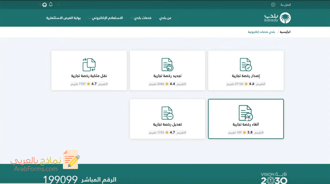The width and height of the screenshot is (330, 184).
Task: Open the تعديل رخصة تجارية service title
Action: pyautogui.click(x=167, y=124)
